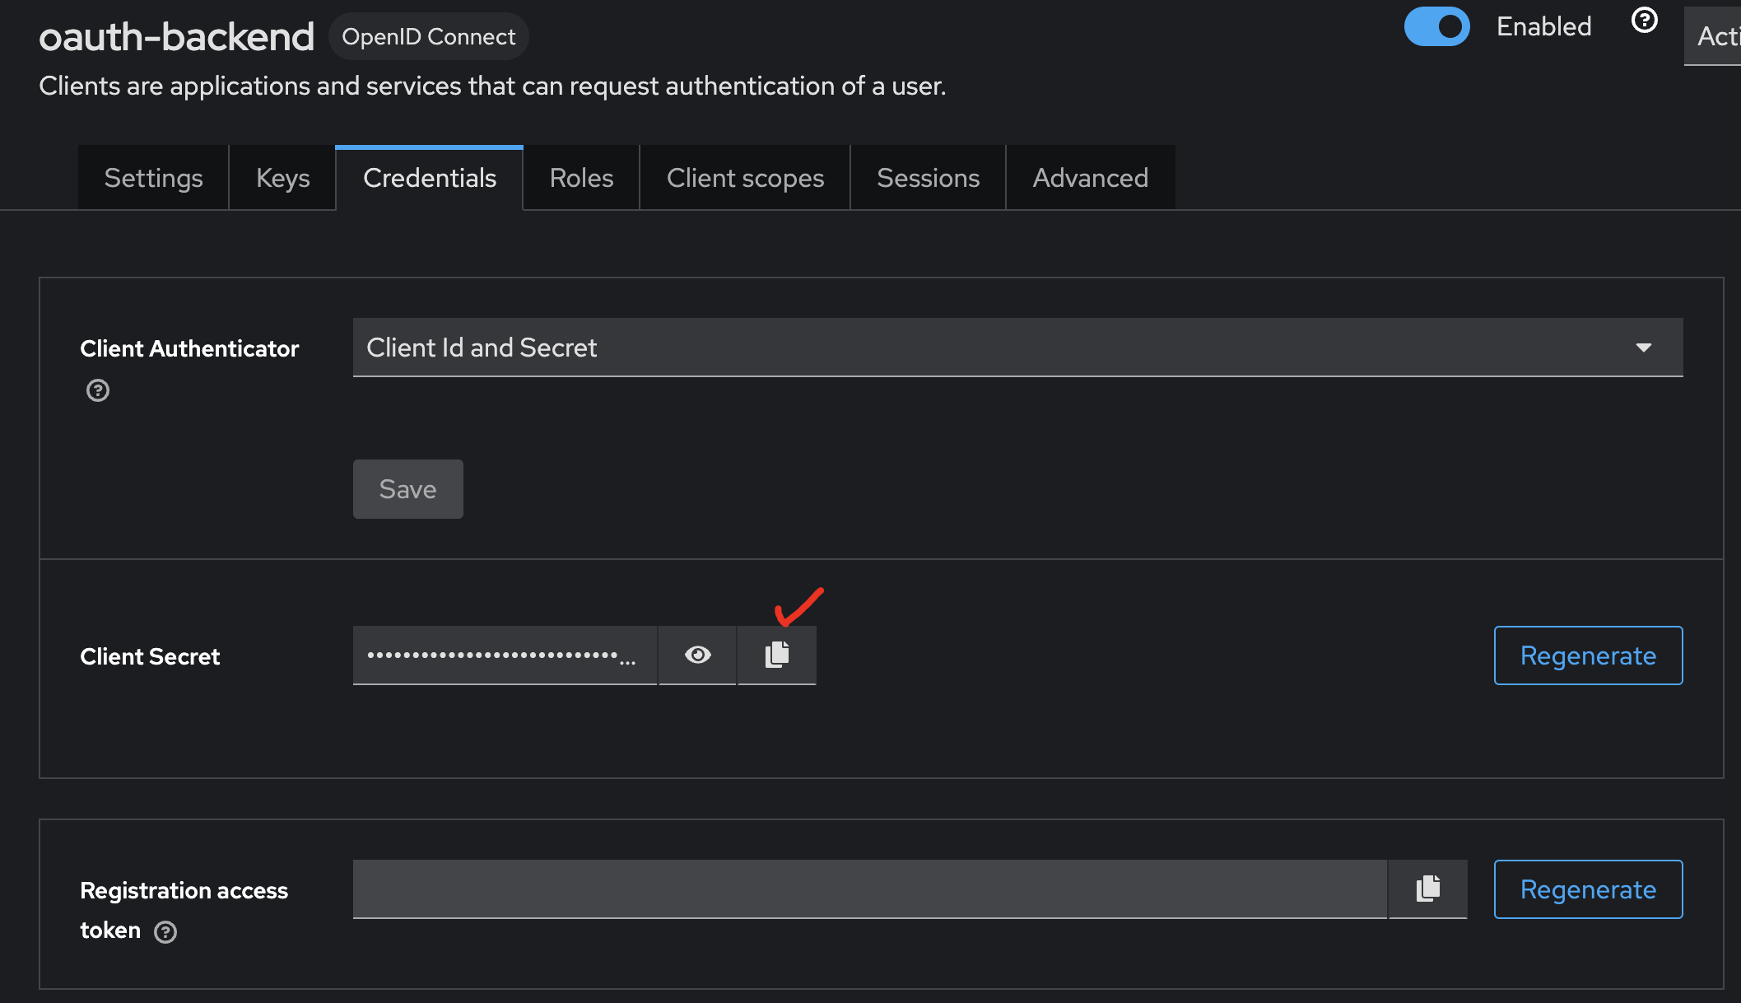Click the Client Authenticator dropdown arrow
Image resolution: width=1741 pixels, height=1003 pixels.
coord(1643,348)
